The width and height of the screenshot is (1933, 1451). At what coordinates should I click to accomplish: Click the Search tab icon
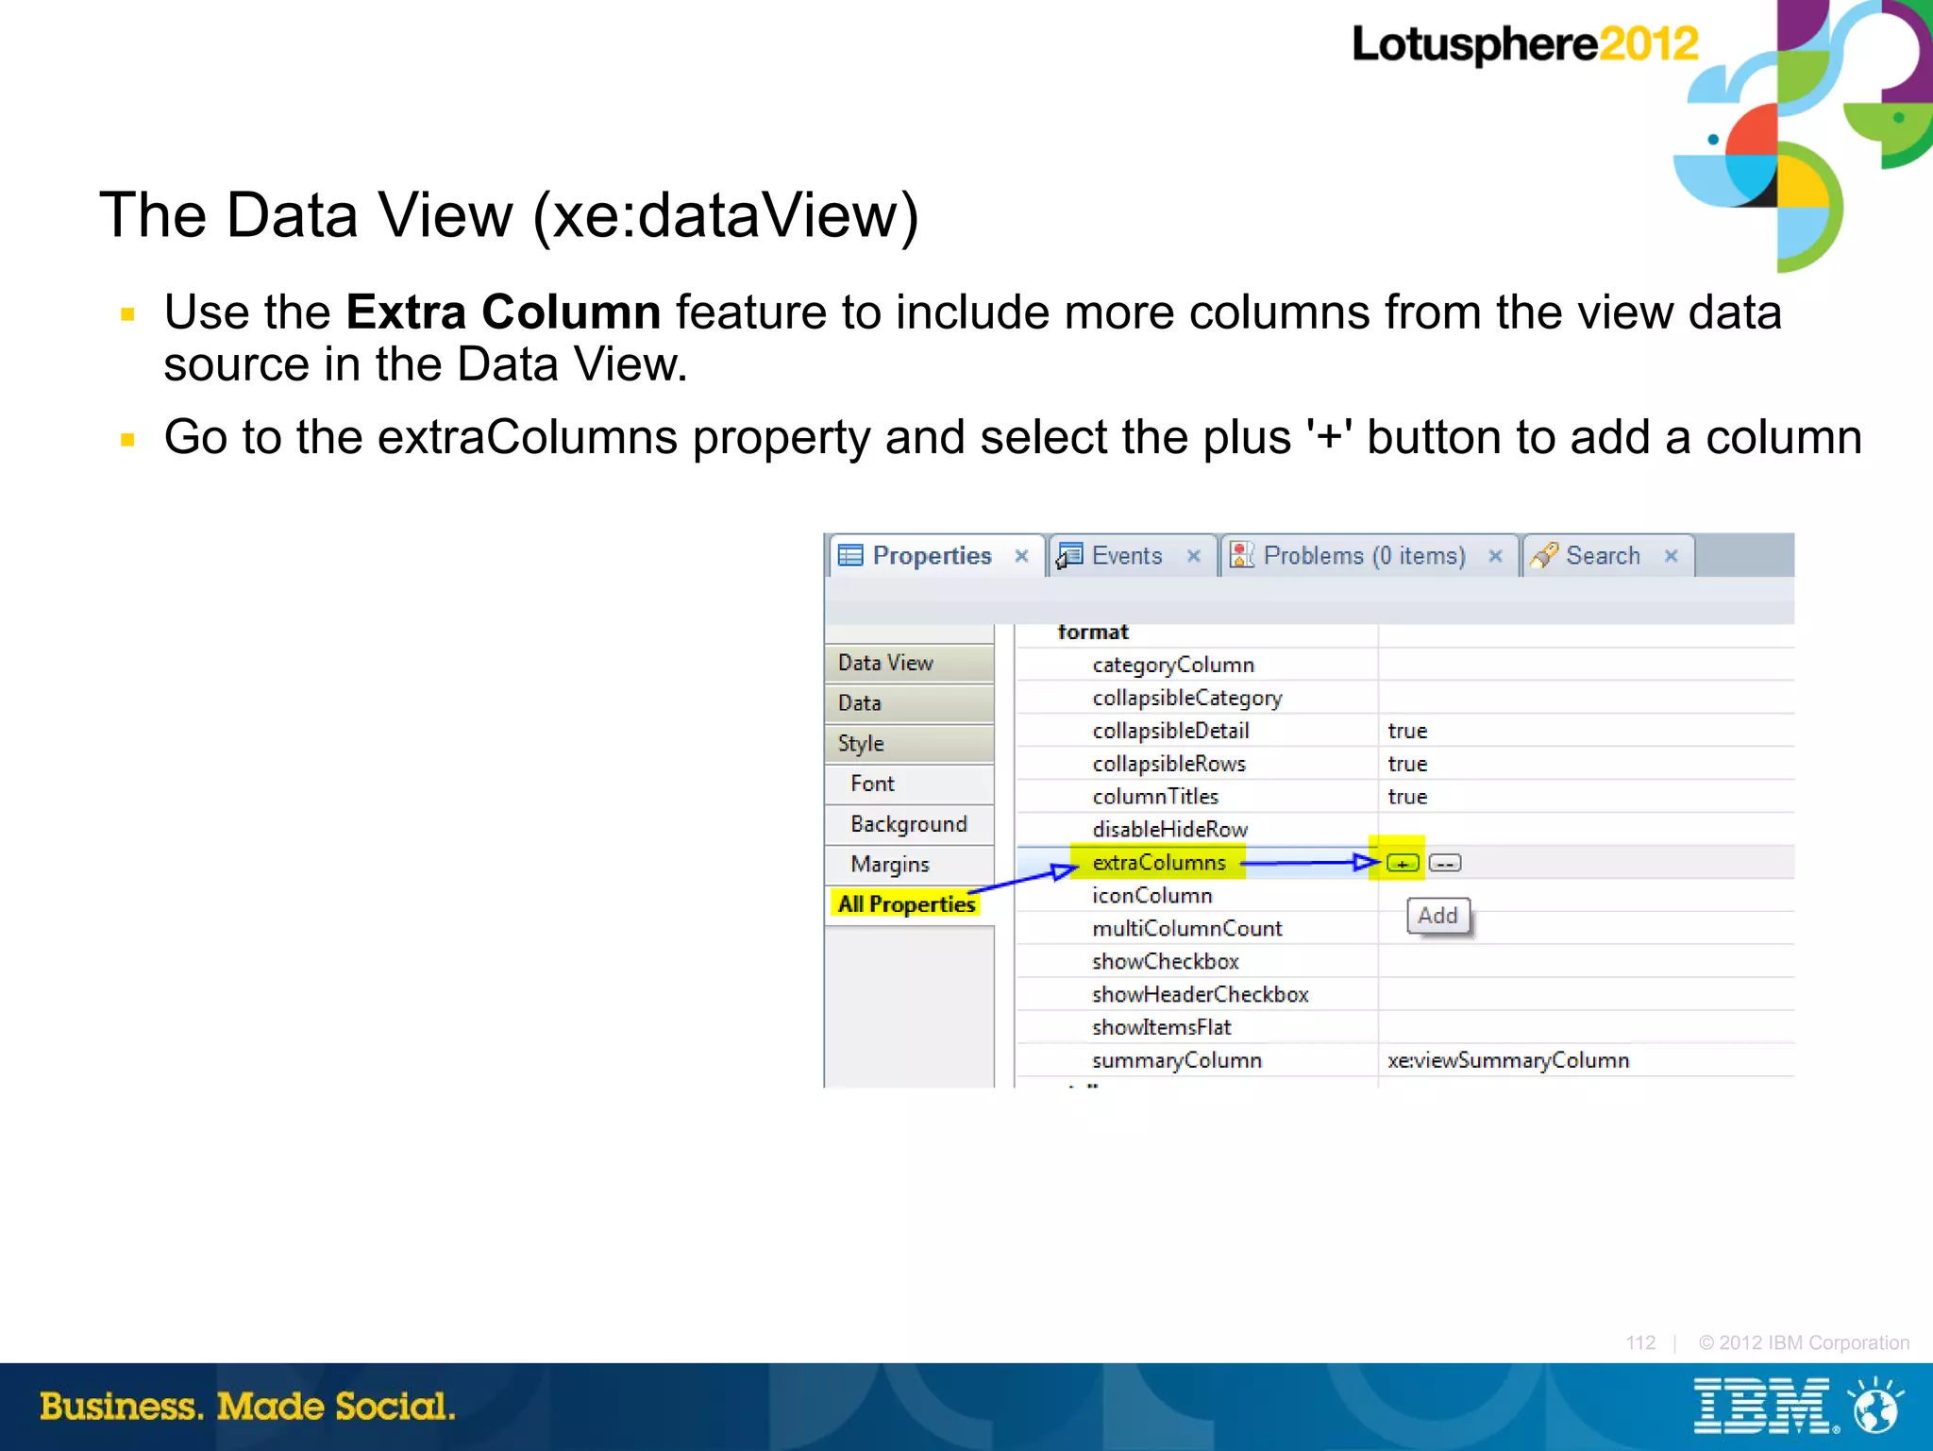(x=1544, y=555)
